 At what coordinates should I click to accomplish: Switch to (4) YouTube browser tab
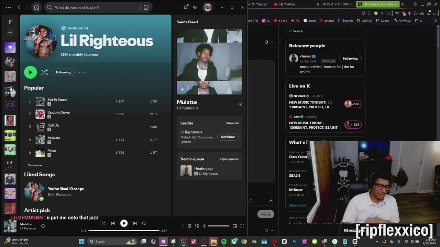point(287,4)
